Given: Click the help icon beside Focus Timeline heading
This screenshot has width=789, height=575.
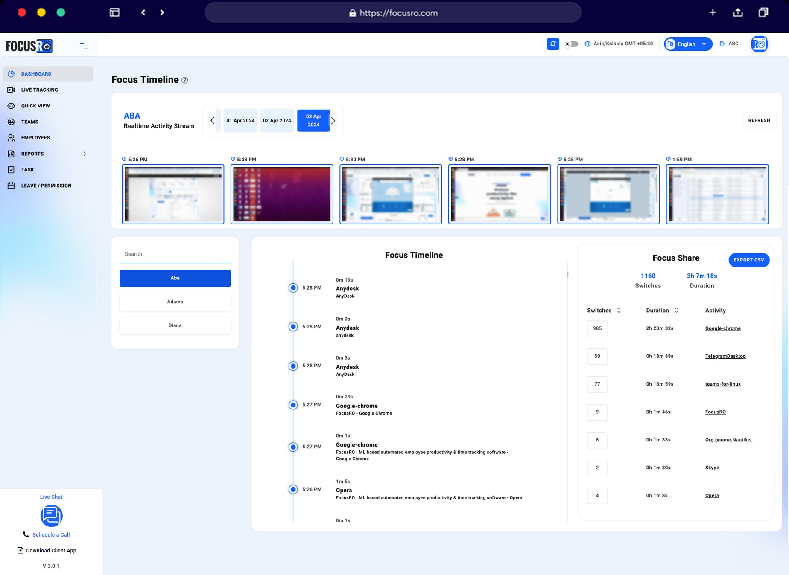Looking at the screenshot, I should 185,80.
